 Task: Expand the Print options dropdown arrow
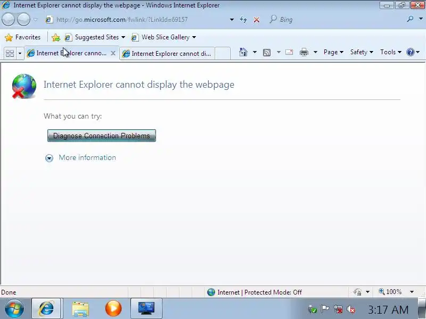pos(315,52)
